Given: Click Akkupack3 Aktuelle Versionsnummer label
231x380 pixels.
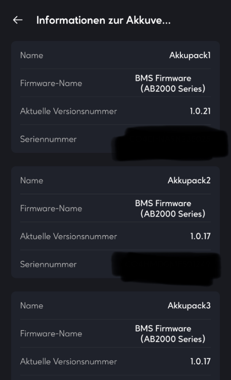Looking at the screenshot, I should pos(68,361).
